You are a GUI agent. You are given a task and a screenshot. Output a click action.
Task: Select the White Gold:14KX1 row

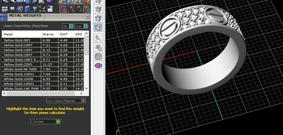point(43,84)
